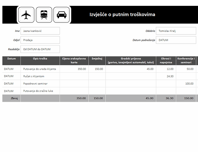This screenshot has width=198, height=152.
Task: Select the Putovanje do ureda klijenta cell
Action: [40, 69]
